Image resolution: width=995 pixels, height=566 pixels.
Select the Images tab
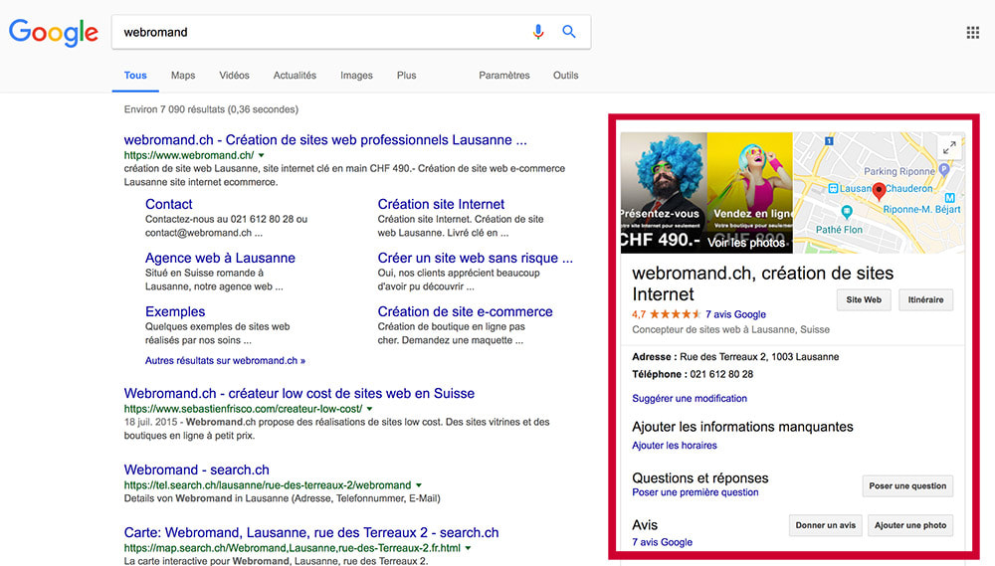[x=356, y=76]
